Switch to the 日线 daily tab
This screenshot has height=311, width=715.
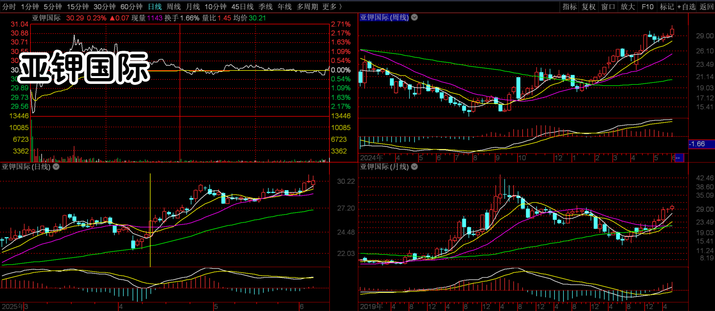[x=155, y=7]
